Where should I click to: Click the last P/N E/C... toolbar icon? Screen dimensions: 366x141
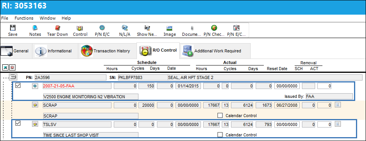click(236, 28)
